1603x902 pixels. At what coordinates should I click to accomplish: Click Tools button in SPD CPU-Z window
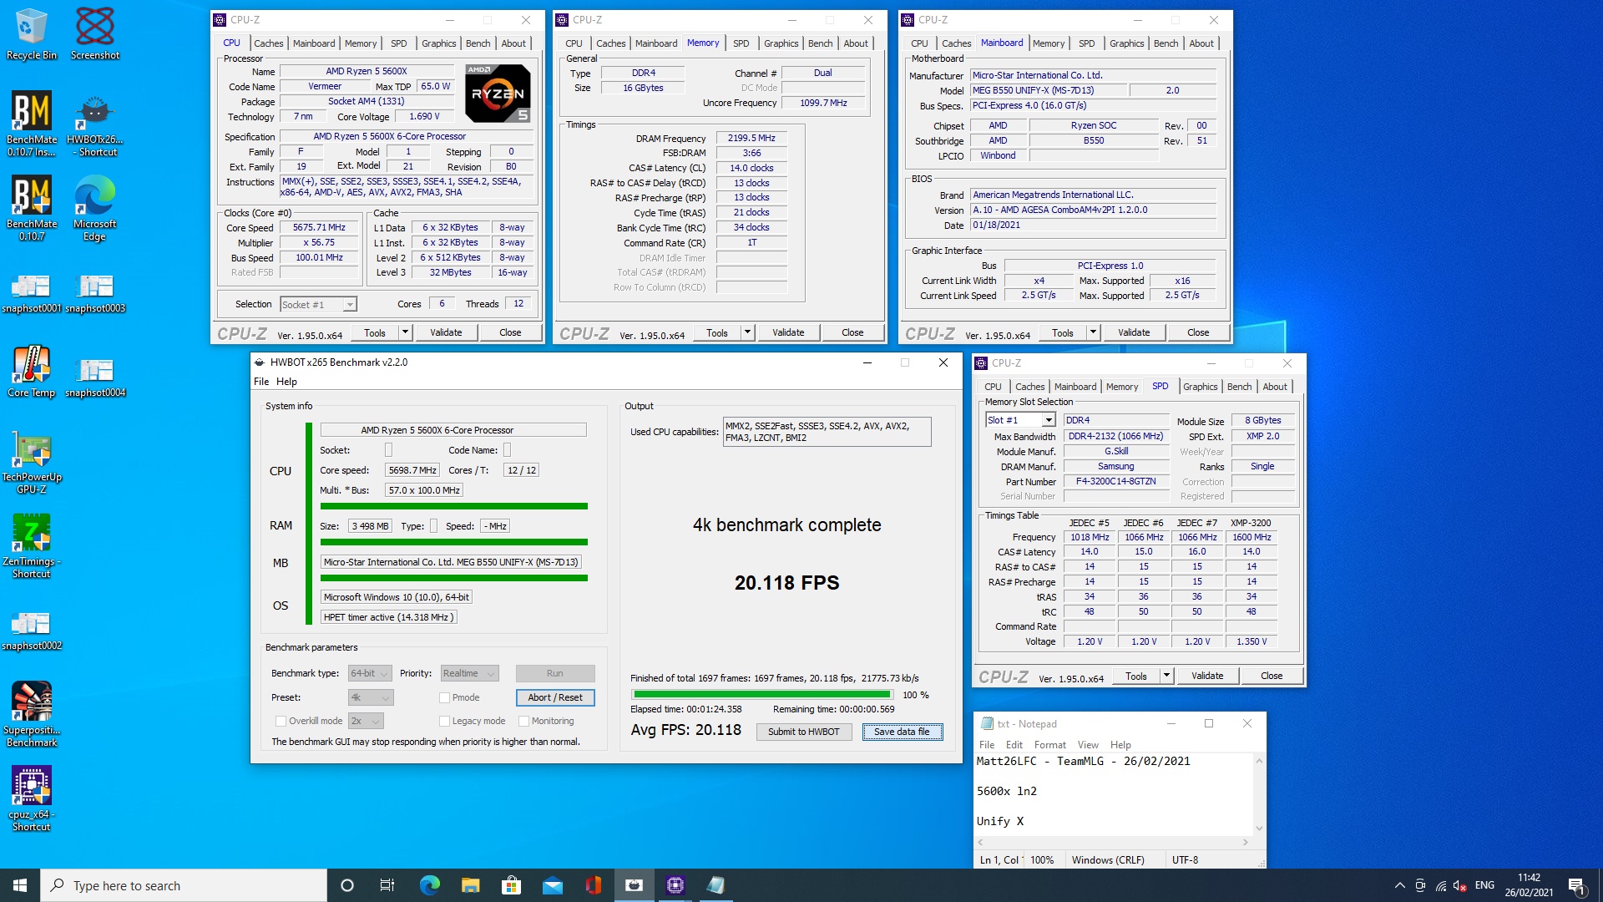click(x=1136, y=676)
